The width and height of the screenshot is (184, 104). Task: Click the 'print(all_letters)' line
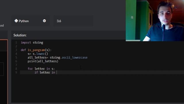pyautogui.click(x=43, y=61)
